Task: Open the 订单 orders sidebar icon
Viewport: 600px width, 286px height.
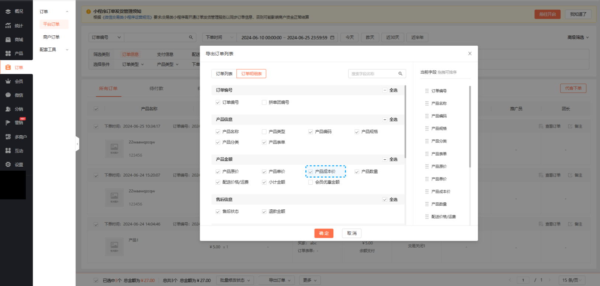Action: (8, 67)
